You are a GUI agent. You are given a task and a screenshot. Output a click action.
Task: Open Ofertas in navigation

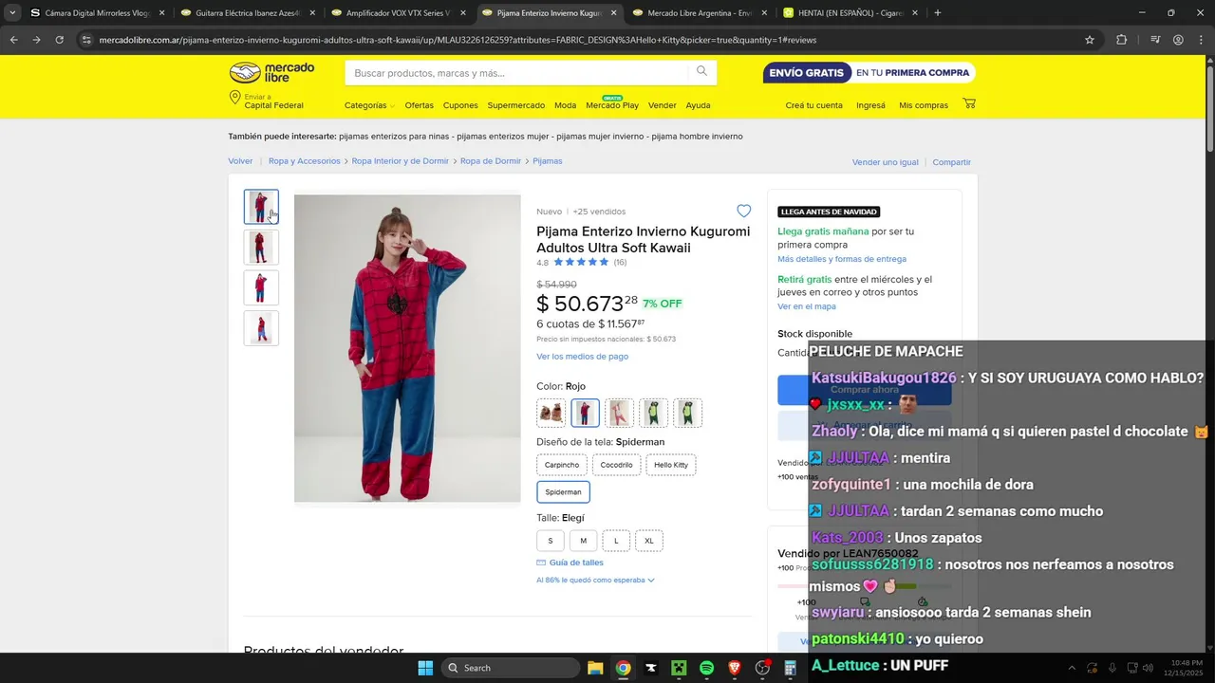[x=419, y=105]
